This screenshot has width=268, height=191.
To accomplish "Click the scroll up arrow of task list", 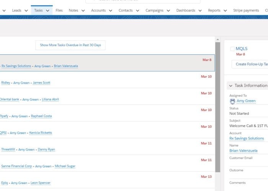I will [217, 39].
